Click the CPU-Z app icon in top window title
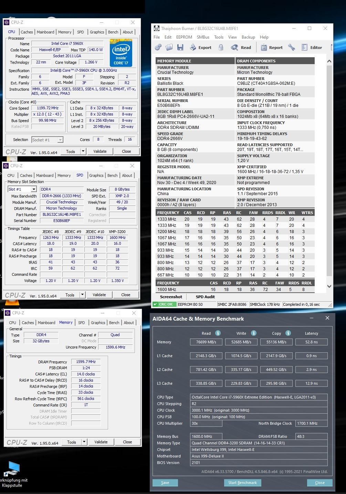346x494 pixels. 7,22
